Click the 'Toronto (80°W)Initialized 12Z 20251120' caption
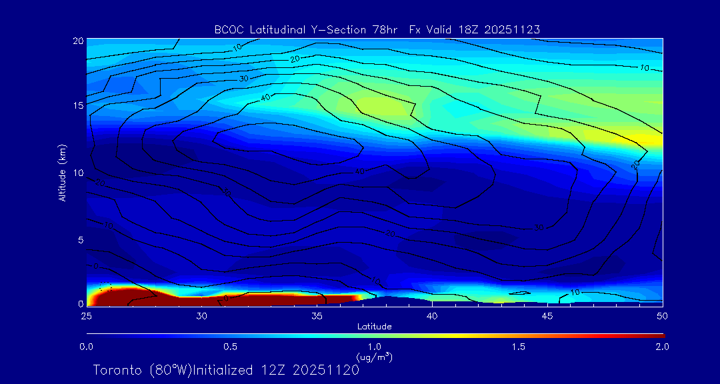 [x=227, y=370]
